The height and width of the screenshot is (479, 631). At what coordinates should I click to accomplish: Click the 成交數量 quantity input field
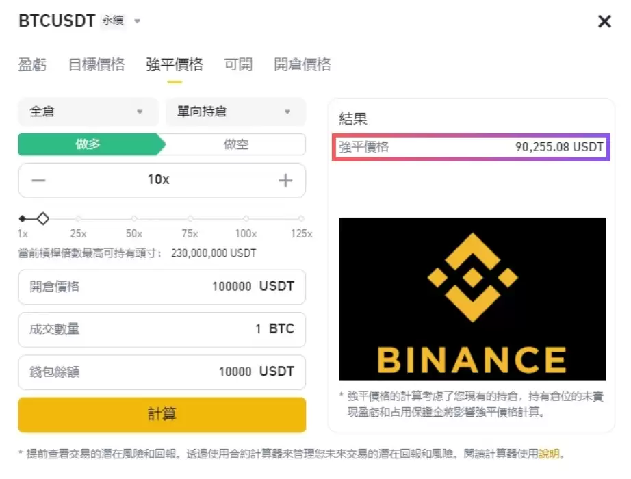pos(162,330)
